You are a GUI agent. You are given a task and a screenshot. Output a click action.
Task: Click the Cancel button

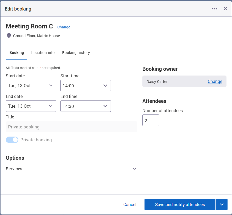coord(130,204)
